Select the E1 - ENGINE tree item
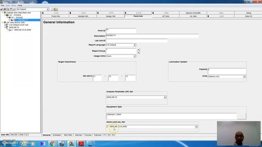The image size is (262, 147). click(17, 18)
